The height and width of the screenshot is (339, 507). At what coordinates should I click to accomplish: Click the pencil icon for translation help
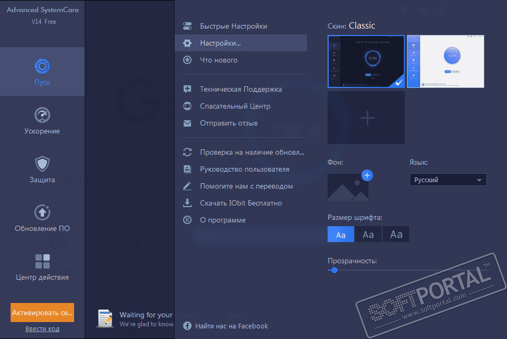coord(187,186)
